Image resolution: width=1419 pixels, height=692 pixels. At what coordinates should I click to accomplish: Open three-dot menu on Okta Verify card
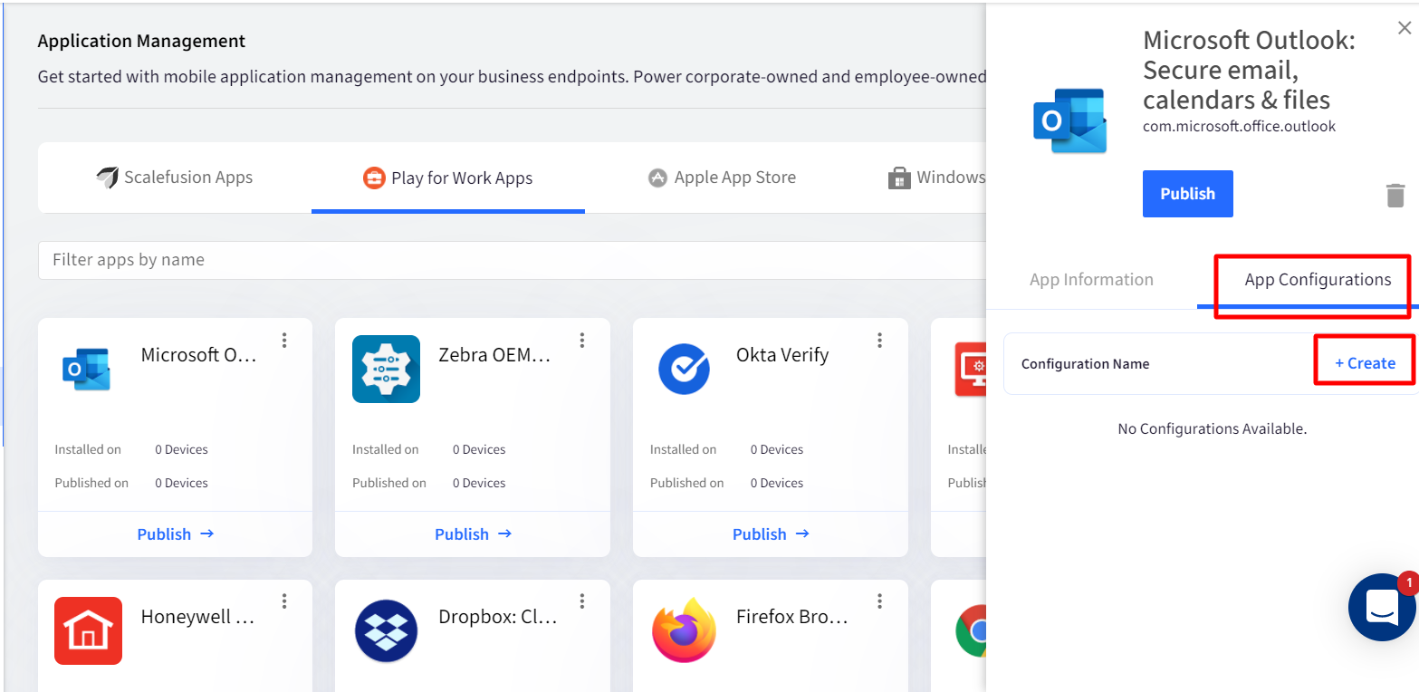(879, 341)
